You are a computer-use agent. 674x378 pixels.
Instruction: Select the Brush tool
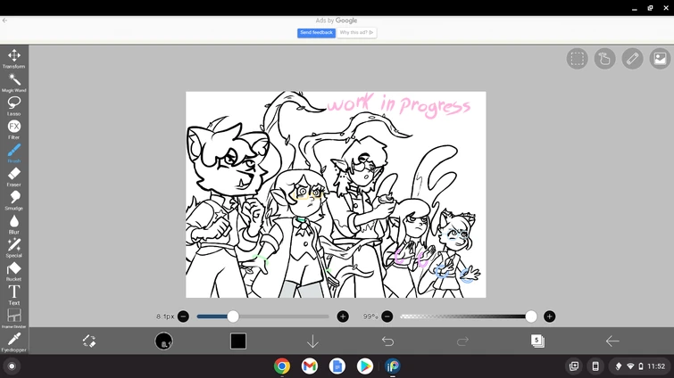13,153
